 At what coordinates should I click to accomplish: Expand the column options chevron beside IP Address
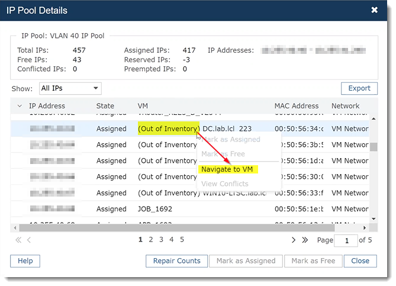pyautogui.click(x=20, y=106)
